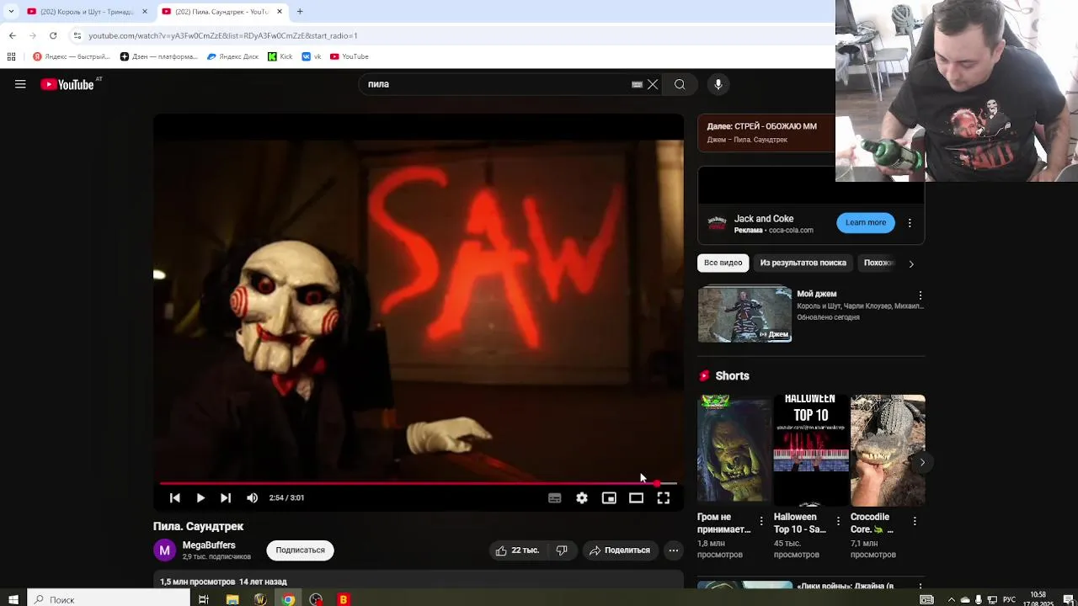Screen dimensions: 1078x606
Task: Open options for 'Crocodile Core' short
Action: (915, 522)
